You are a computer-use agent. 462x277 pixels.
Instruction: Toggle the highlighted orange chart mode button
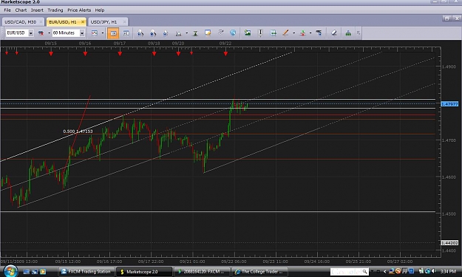tap(113, 33)
